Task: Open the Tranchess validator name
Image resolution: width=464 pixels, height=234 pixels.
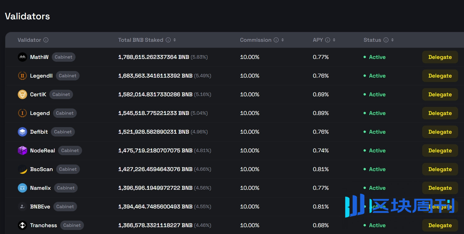Action: 43,225
